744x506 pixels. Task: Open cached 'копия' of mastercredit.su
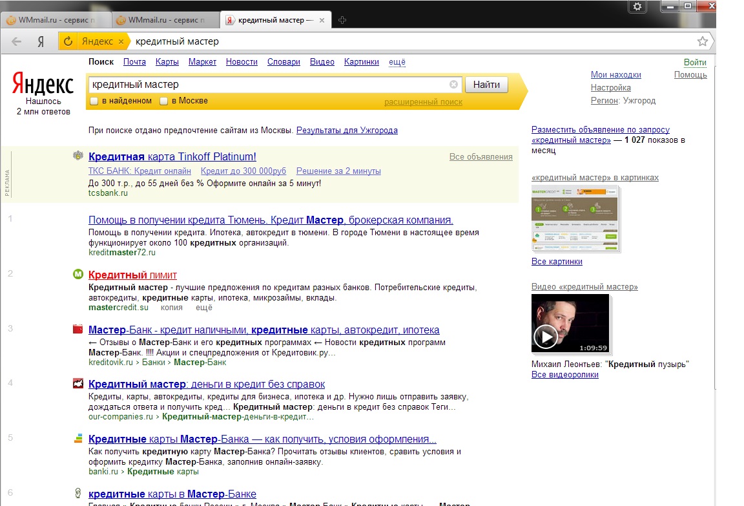[x=171, y=308]
